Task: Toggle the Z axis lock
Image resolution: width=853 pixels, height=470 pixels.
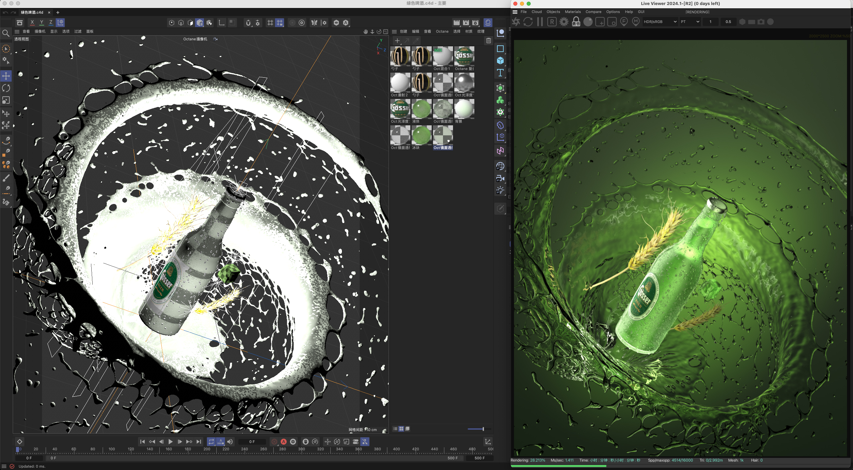Action: [x=51, y=23]
